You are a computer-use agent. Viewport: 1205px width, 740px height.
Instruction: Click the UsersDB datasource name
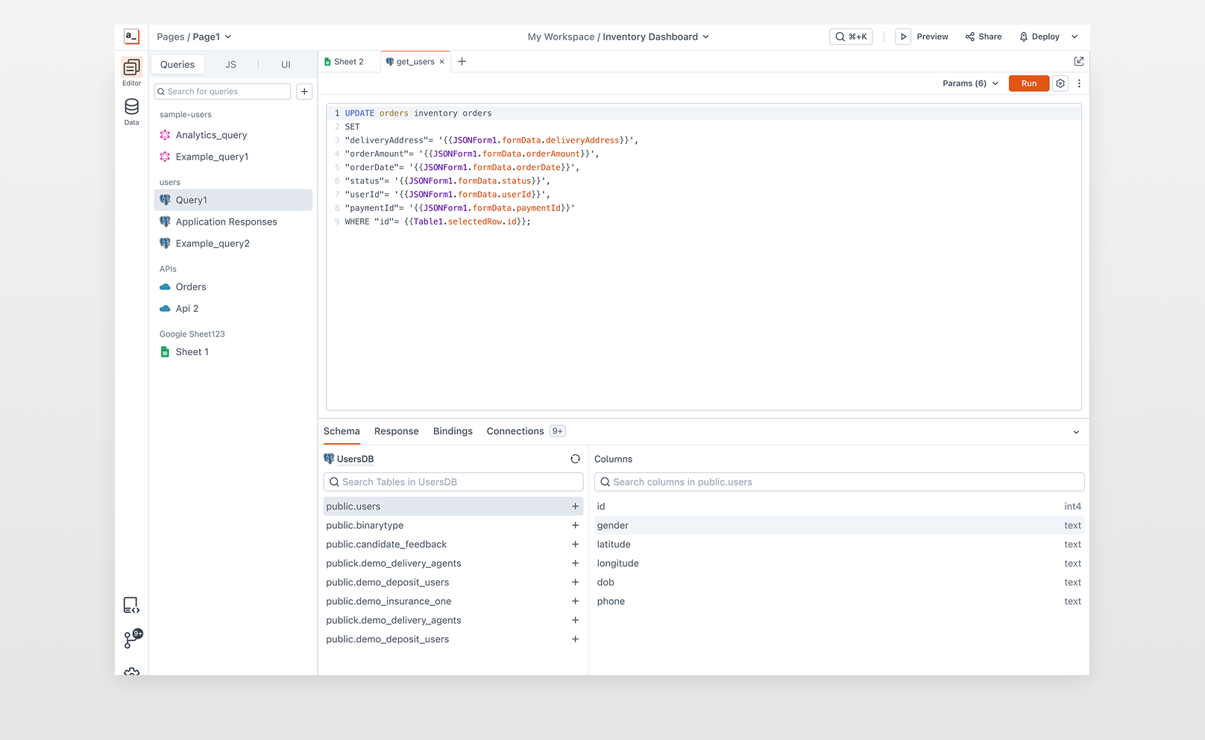[355, 459]
